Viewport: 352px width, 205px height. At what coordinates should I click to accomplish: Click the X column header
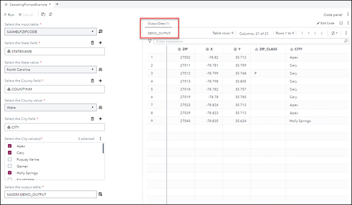[209, 49]
